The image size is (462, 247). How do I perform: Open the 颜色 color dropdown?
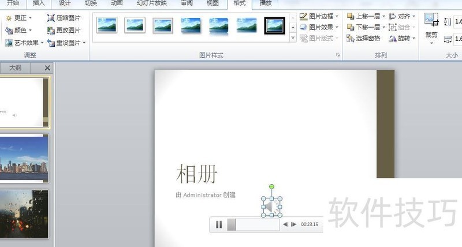tap(18, 31)
